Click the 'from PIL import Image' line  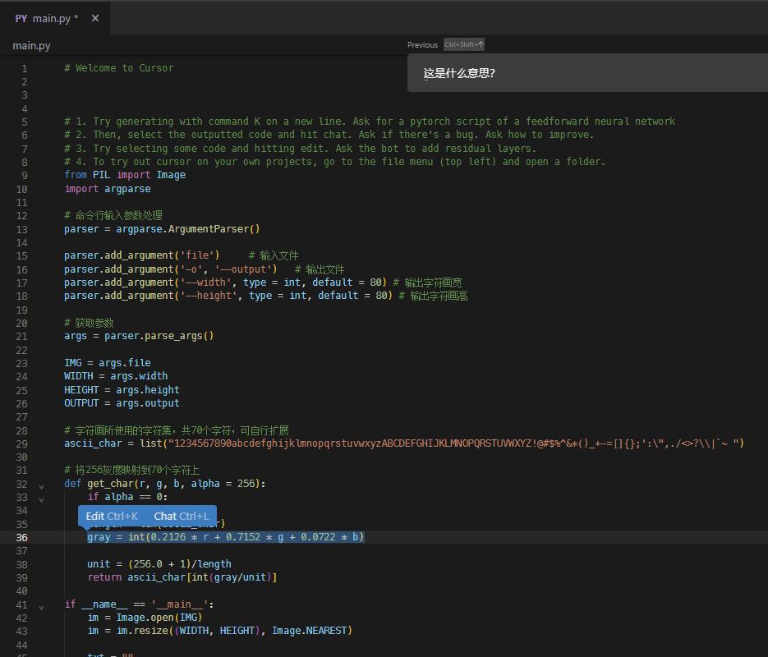(125, 175)
